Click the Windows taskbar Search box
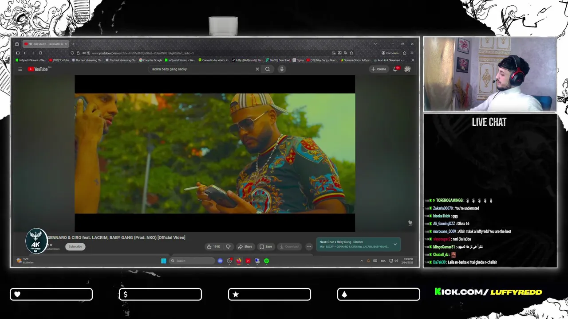Image resolution: width=568 pixels, height=319 pixels. pos(192,261)
